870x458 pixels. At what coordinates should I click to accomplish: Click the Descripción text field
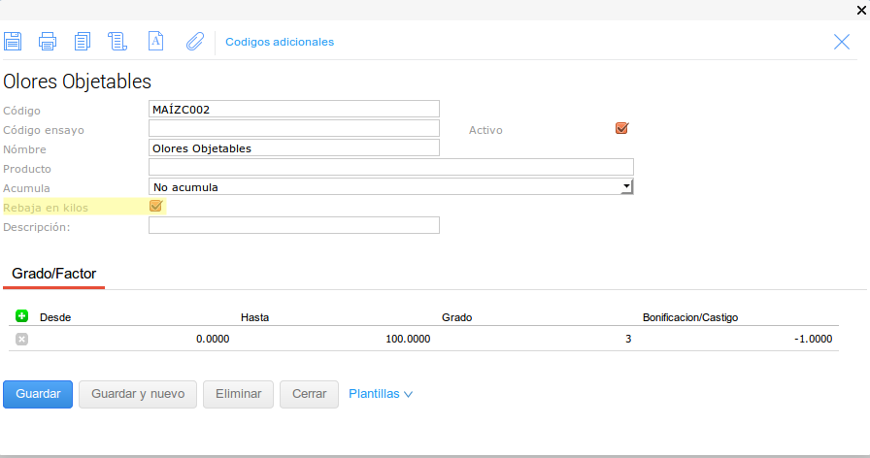(294, 225)
